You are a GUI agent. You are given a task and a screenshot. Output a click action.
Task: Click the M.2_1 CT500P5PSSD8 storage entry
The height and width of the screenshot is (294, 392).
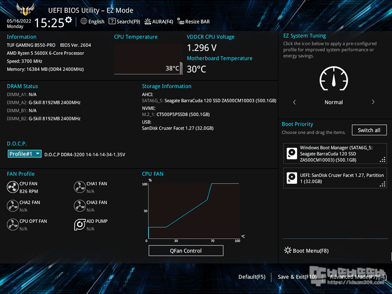[176, 114]
